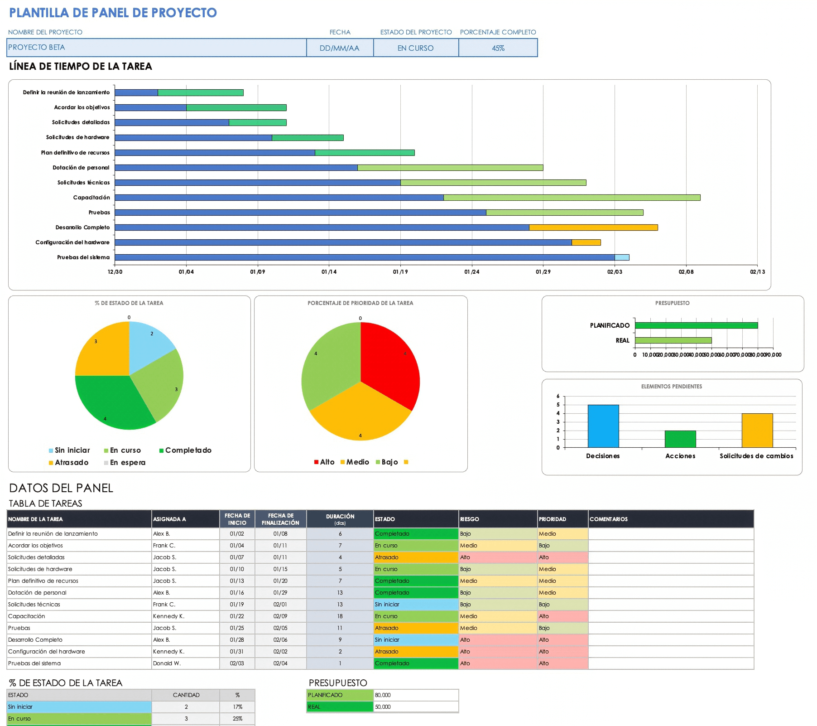Click the EN CURSO project status cell
The width and height of the screenshot is (817, 726).
point(416,48)
